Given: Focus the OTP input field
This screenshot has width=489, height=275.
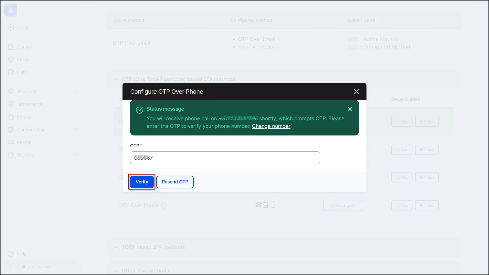Looking at the screenshot, I should 225,158.
